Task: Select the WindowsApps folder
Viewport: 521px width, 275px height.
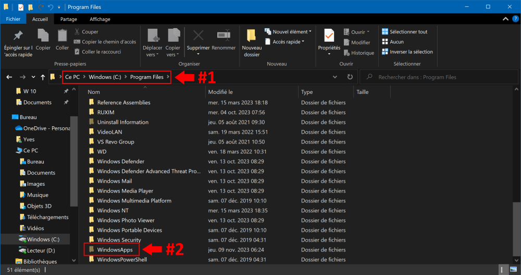Action: pos(115,250)
